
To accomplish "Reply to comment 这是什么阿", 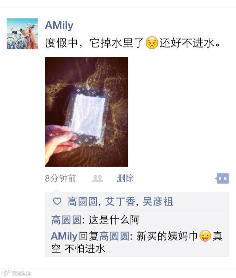I will click(114, 220).
